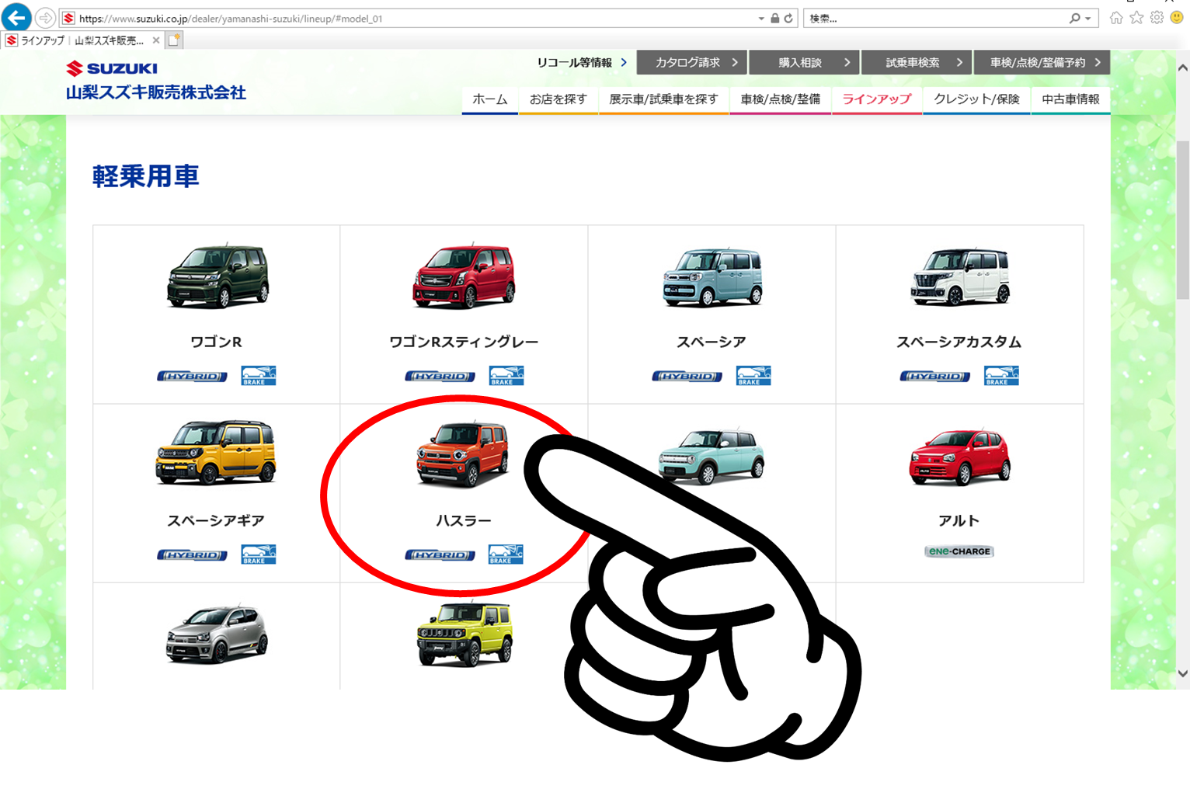Click the ハスラー model name

(464, 520)
